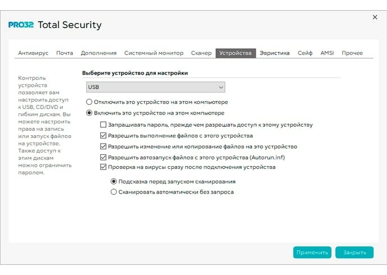Open the USB device dropdown

(155, 87)
